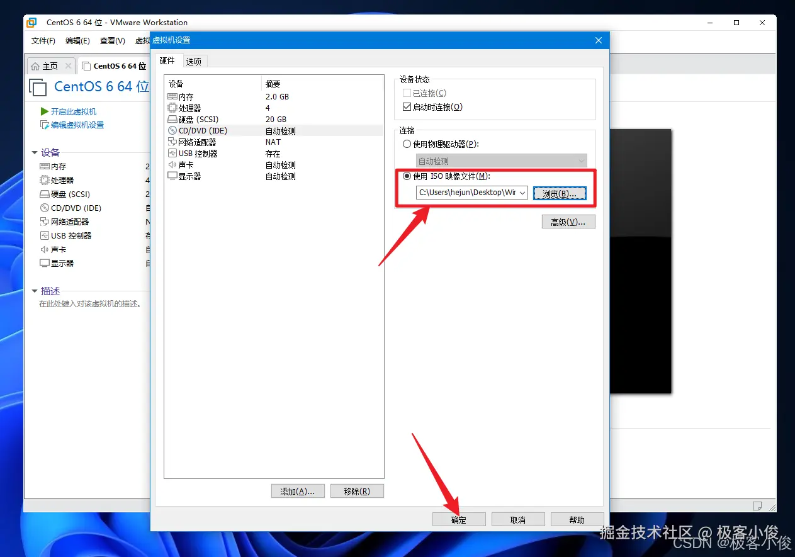Image resolution: width=795 pixels, height=557 pixels.
Task: Click the 高级(V)... button
Action: pos(568,222)
